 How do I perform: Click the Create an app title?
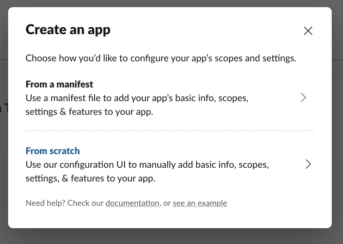[x=68, y=30]
